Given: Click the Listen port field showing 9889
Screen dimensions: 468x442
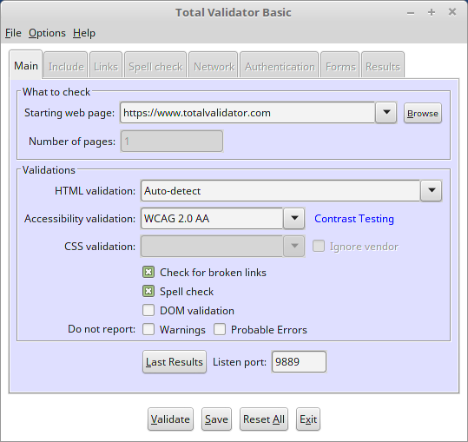Looking at the screenshot, I should [299, 362].
